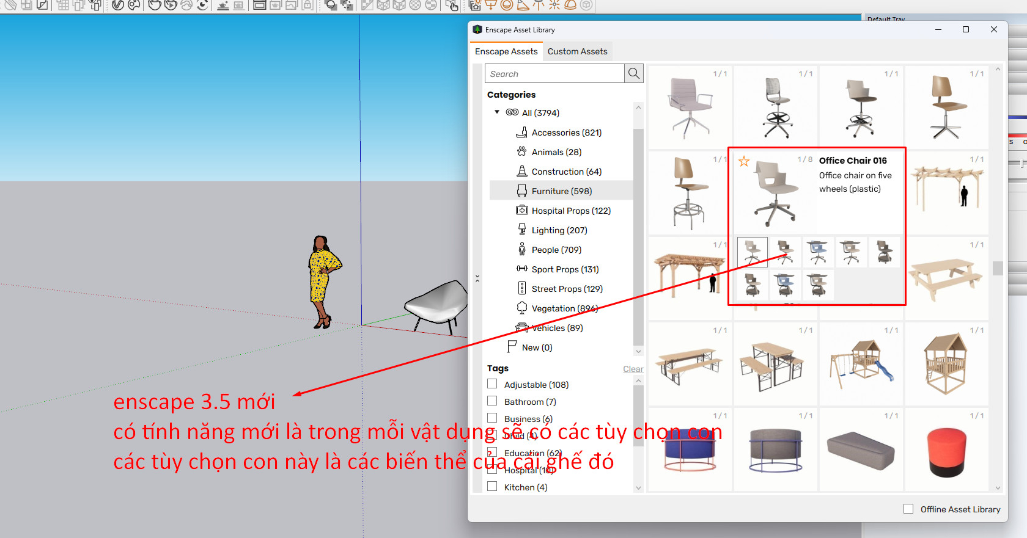Enable the Adjustable tag checkbox

[492, 384]
